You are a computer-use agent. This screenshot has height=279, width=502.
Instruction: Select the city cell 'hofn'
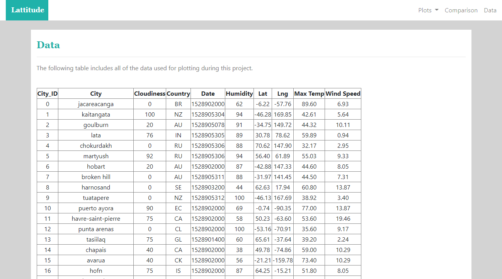click(96, 271)
